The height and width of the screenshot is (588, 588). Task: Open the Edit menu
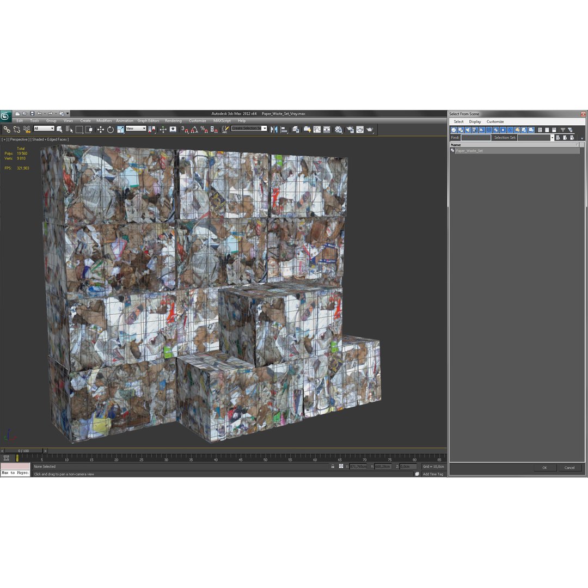[x=20, y=121]
